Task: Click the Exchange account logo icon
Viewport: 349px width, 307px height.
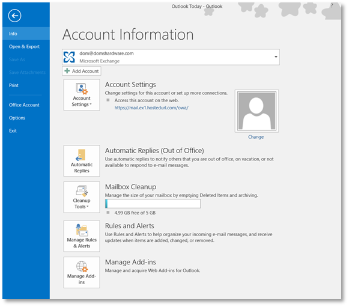Action: (x=69, y=57)
